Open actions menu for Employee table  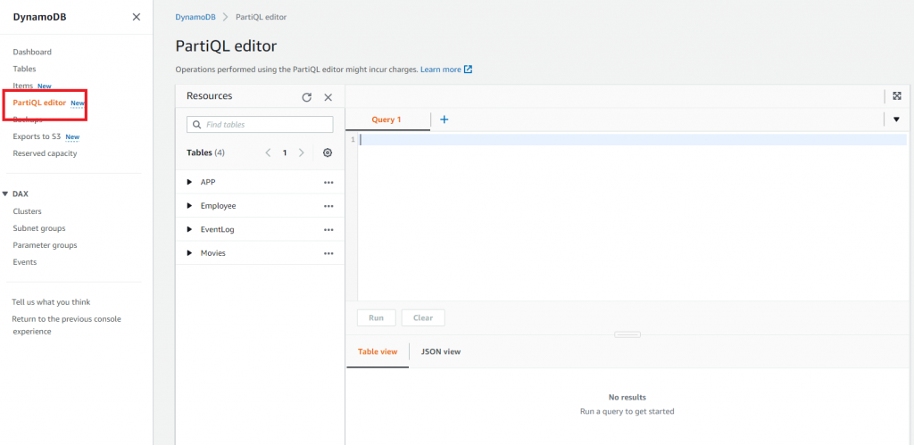click(x=328, y=206)
